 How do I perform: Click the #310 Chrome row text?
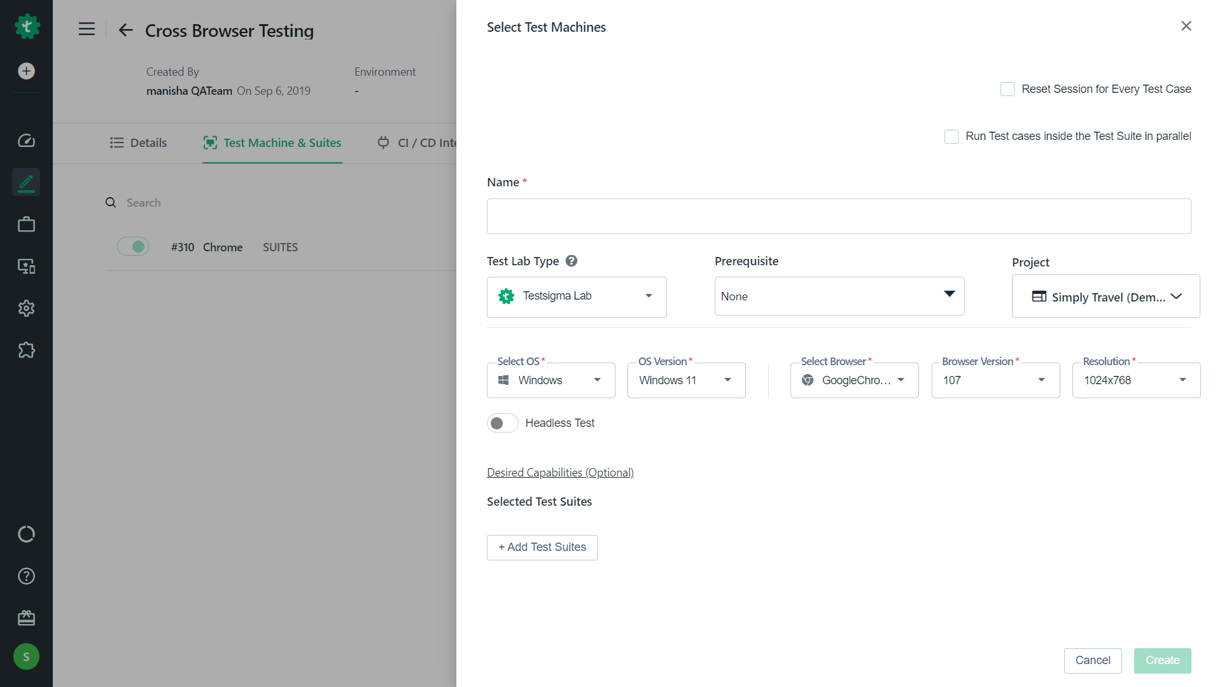coord(207,247)
